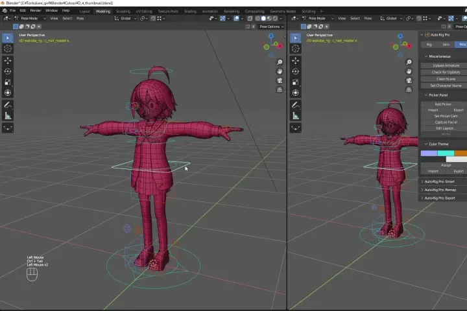This screenshot has height=311, width=467.
Task: Click the Blender logo menu icon
Action: coord(5,10)
